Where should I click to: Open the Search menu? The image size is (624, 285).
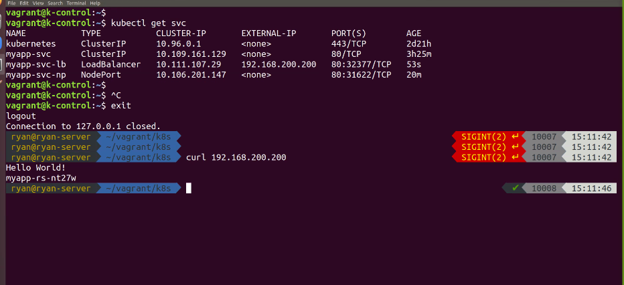[x=56, y=3]
